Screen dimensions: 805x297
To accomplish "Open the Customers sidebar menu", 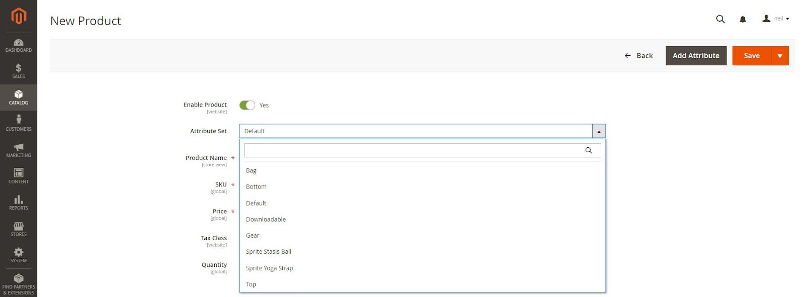I will (19, 124).
